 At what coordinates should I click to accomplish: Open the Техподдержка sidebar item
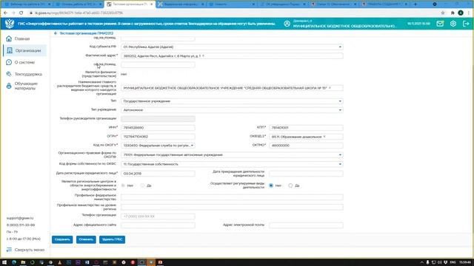28,74
